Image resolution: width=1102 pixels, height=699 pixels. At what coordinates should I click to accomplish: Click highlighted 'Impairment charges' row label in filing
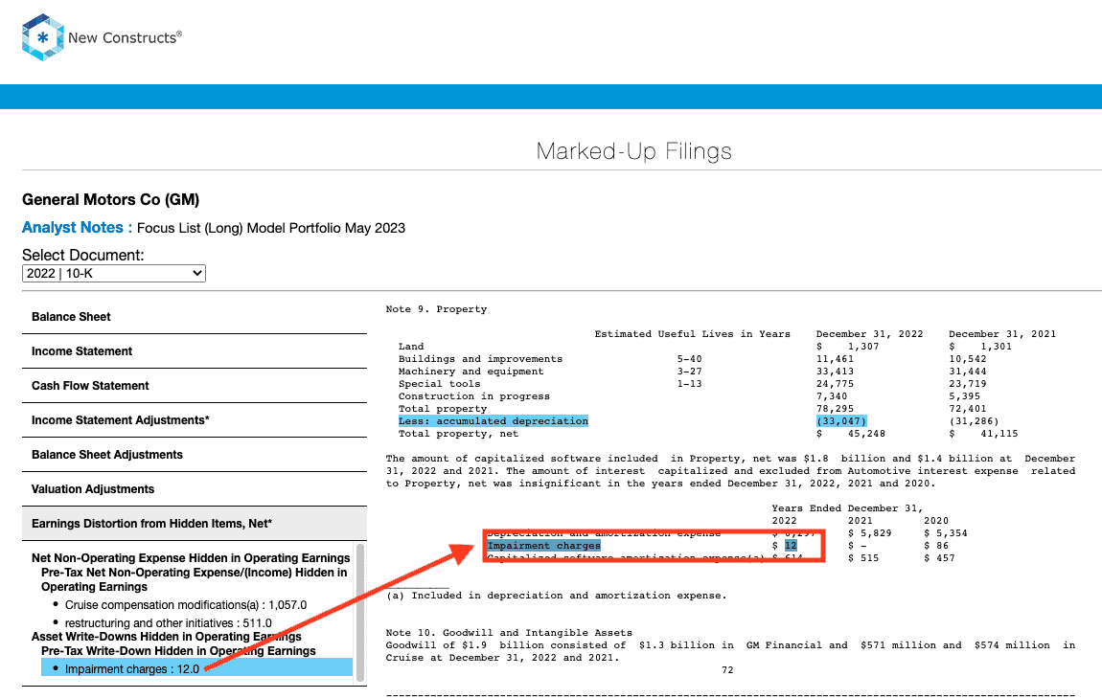tap(544, 546)
